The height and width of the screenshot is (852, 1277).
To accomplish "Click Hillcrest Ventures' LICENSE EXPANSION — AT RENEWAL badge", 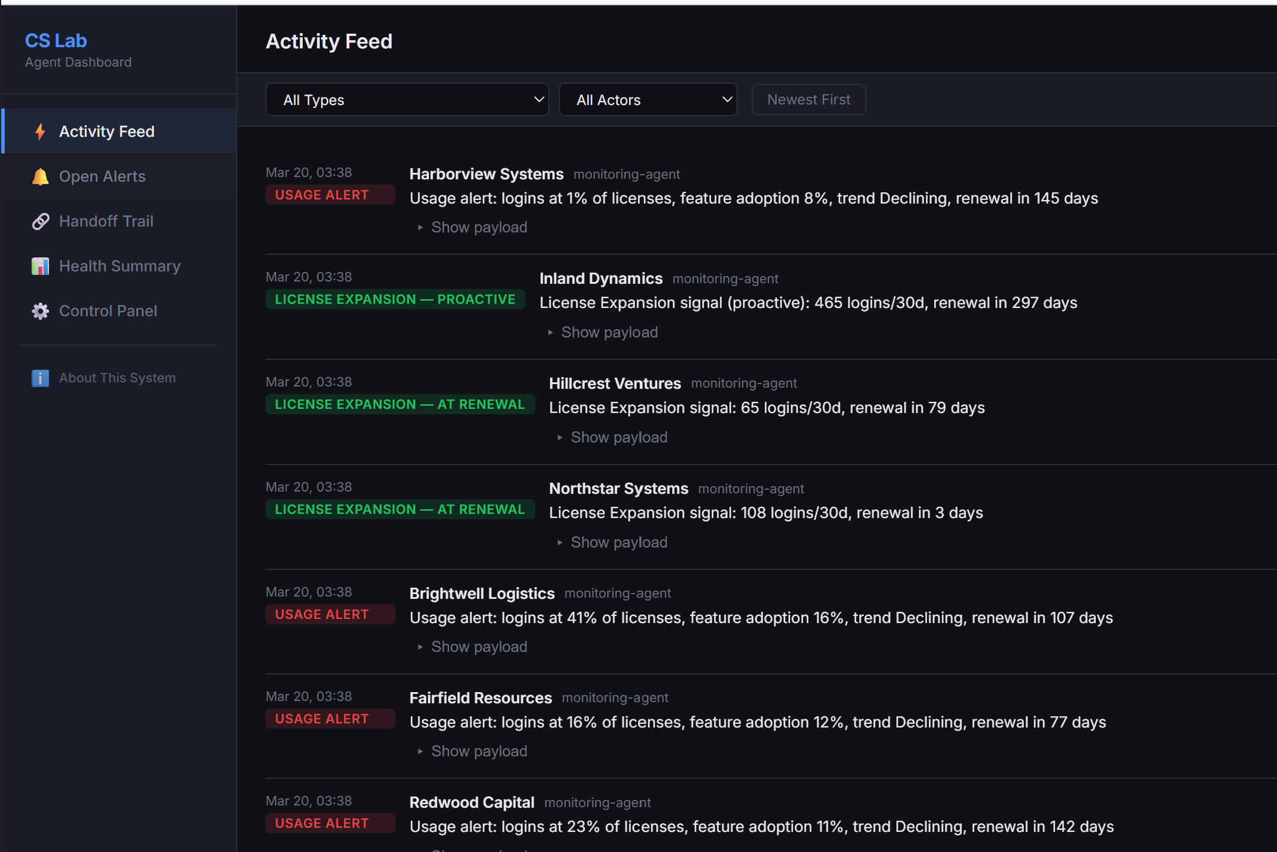I will 400,404.
